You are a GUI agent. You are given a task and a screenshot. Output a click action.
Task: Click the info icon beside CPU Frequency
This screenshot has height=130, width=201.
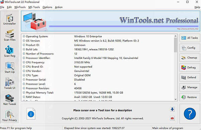click(24, 62)
